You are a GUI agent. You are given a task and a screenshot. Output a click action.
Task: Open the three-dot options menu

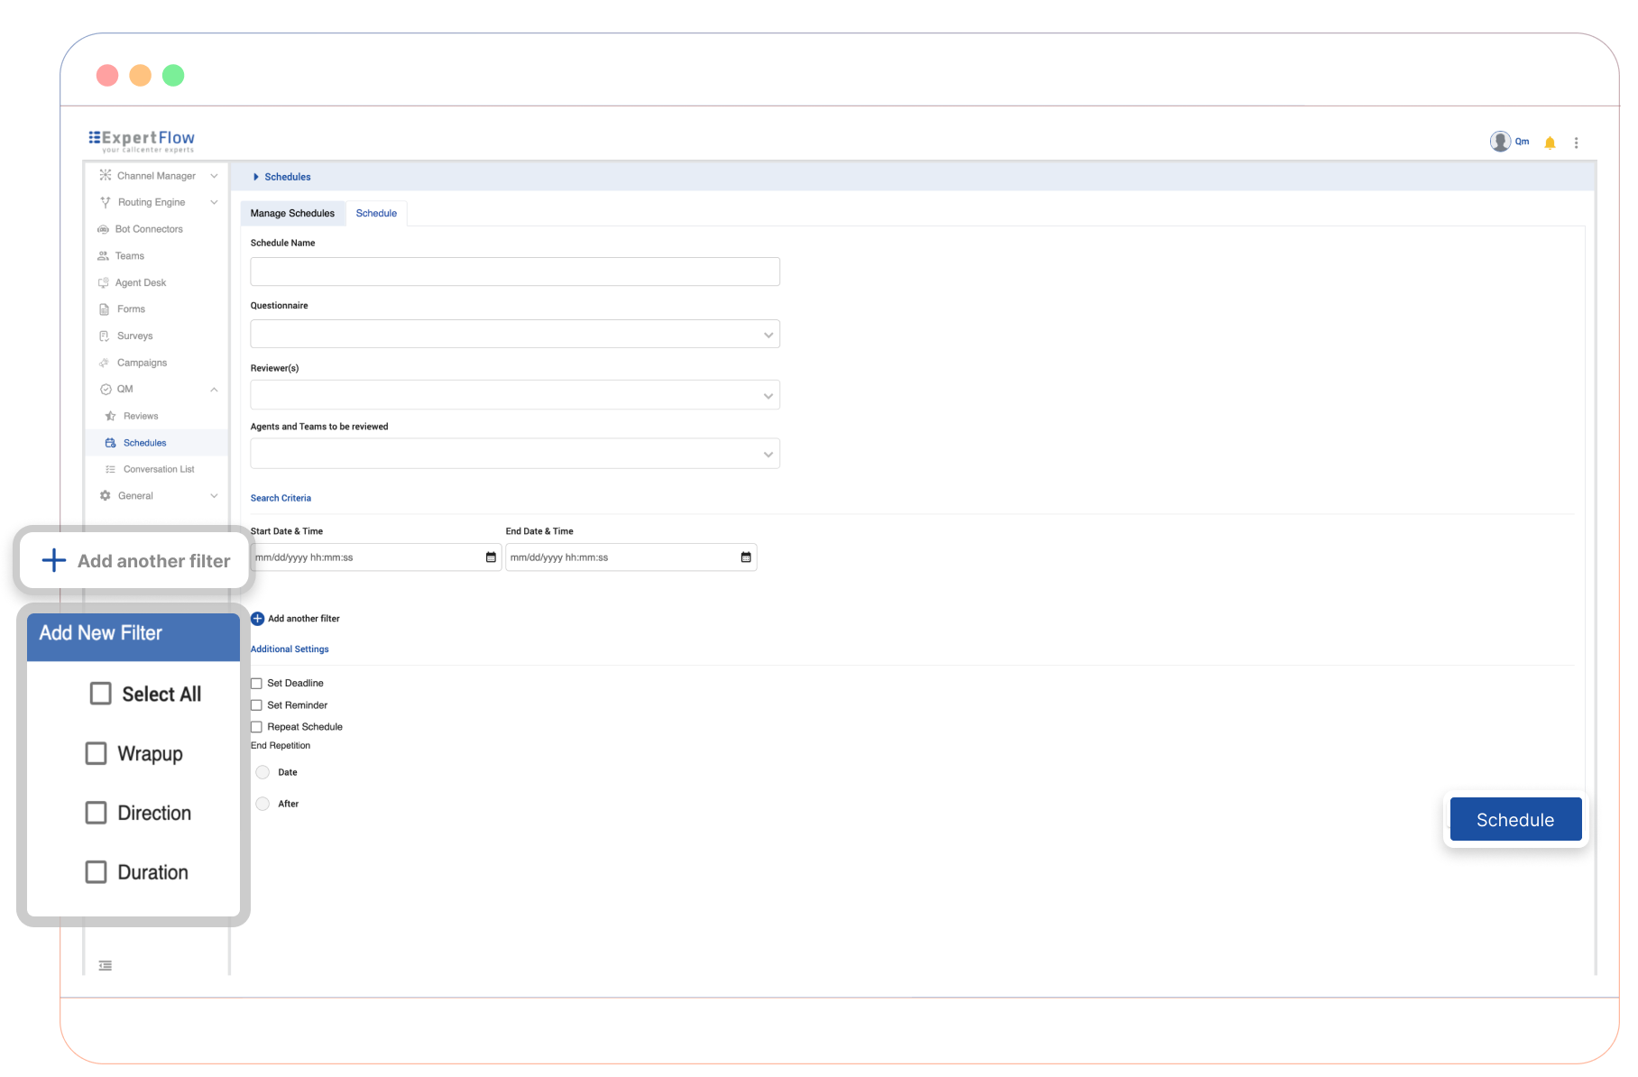(x=1576, y=143)
